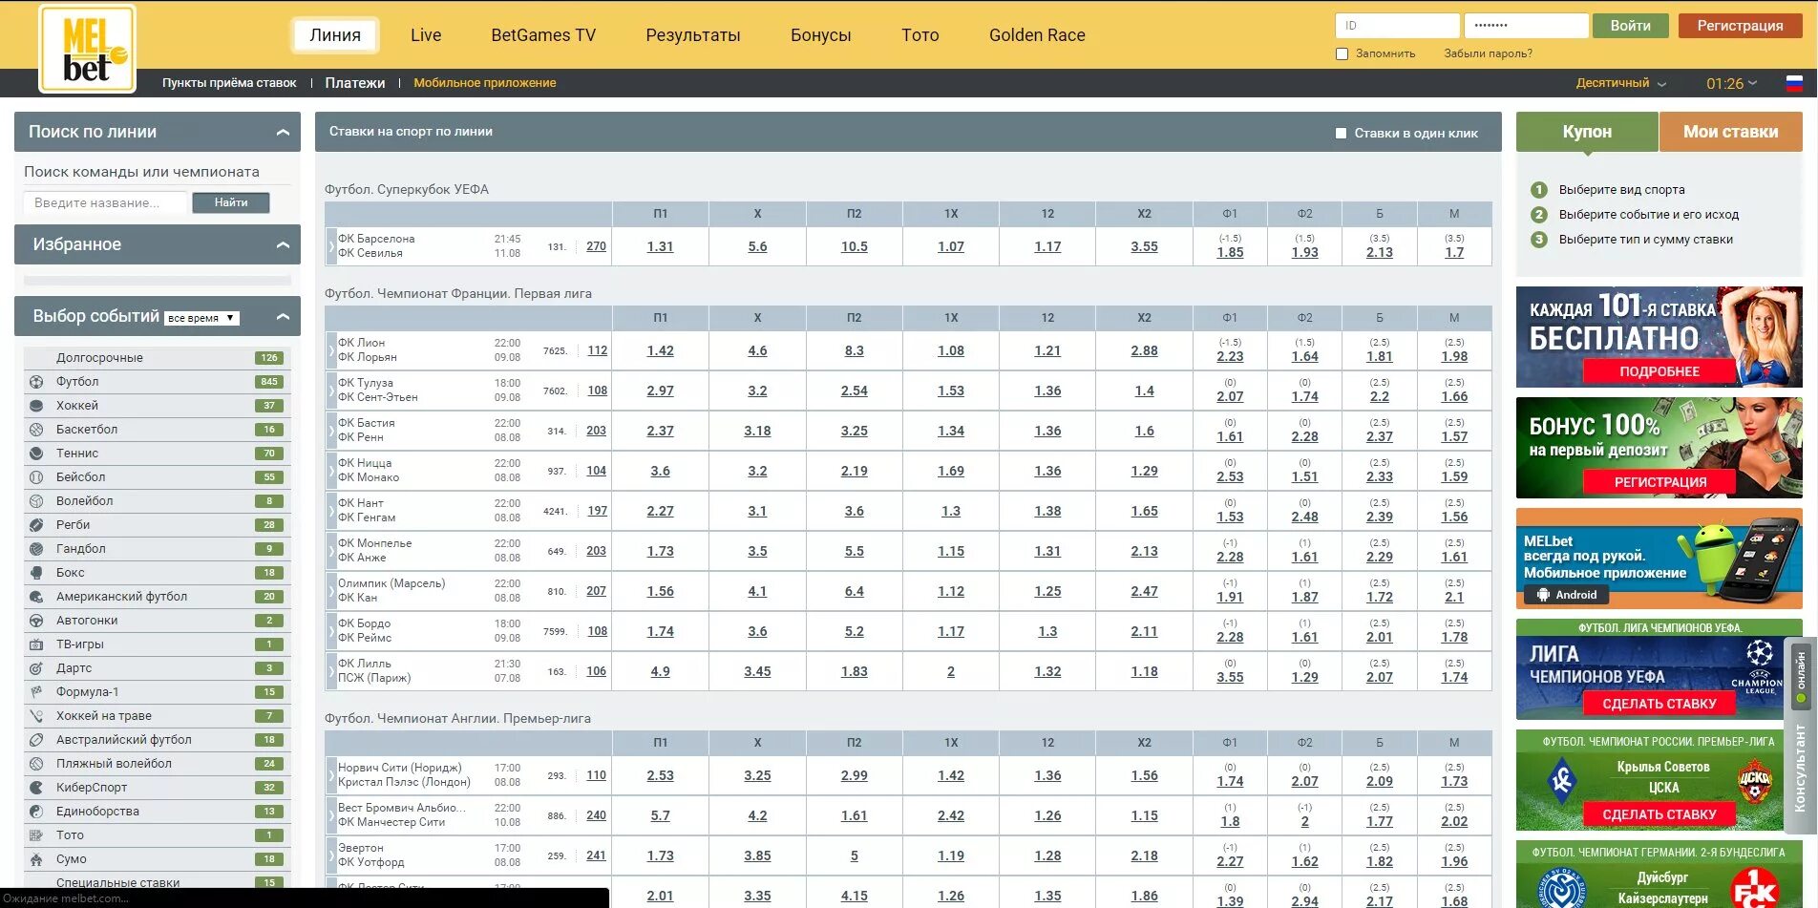Click the MELbet logo
The width and height of the screenshot is (1818, 908).
coord(87,49)
